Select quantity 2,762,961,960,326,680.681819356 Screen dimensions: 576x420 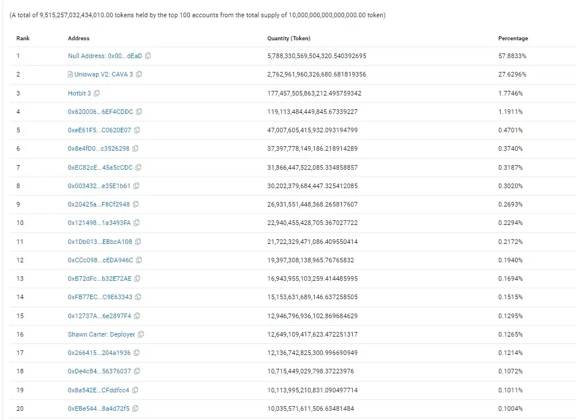pos(316,74)
